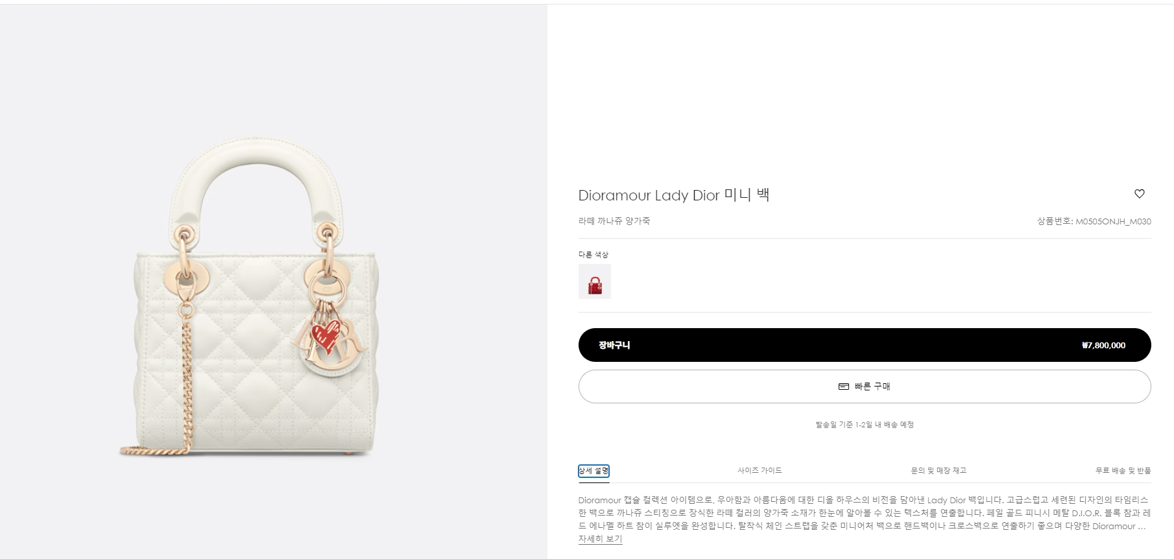Open the 사이즈 가이드 tab
1174x559 pixels.
tap(760, 471)
